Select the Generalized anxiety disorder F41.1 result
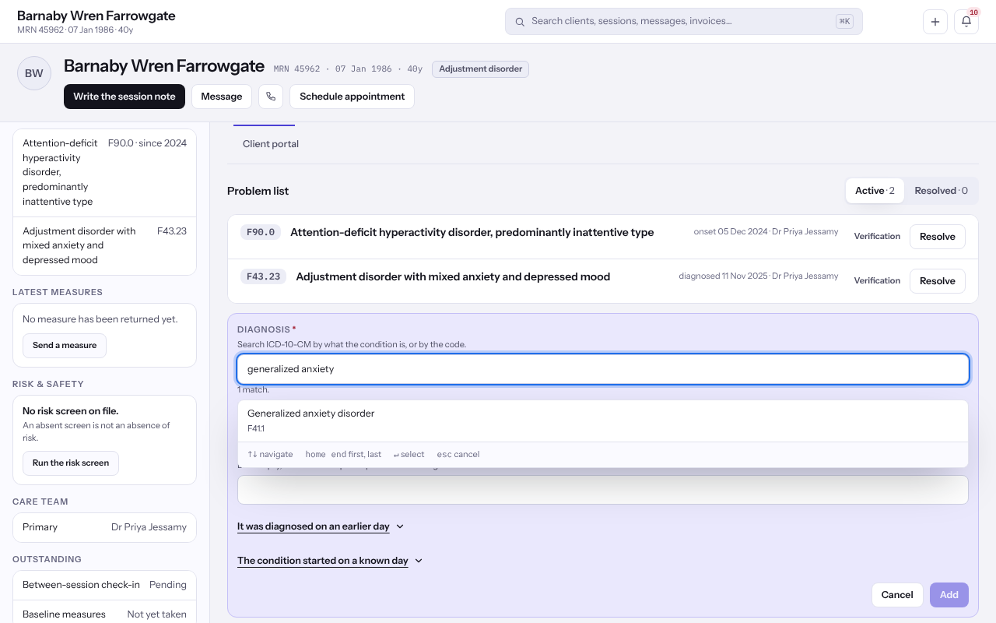This screenshot has width=996, height=623. click(x=603, y=421)
